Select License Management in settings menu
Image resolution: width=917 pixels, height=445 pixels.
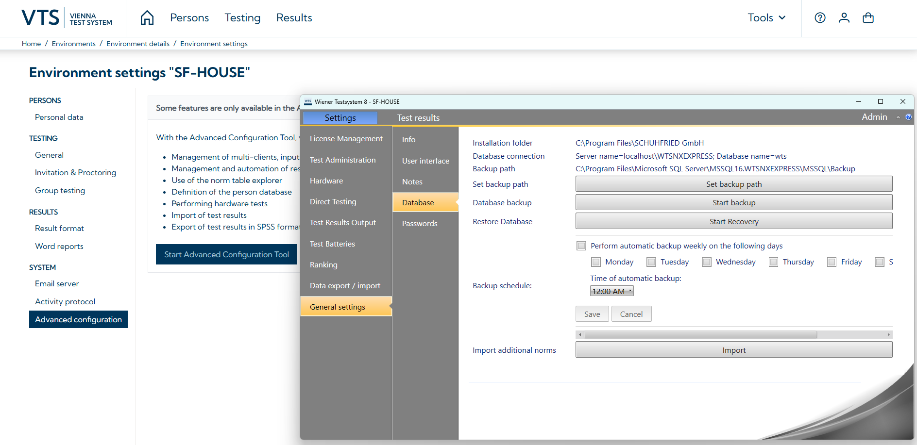tap(346, 139)
